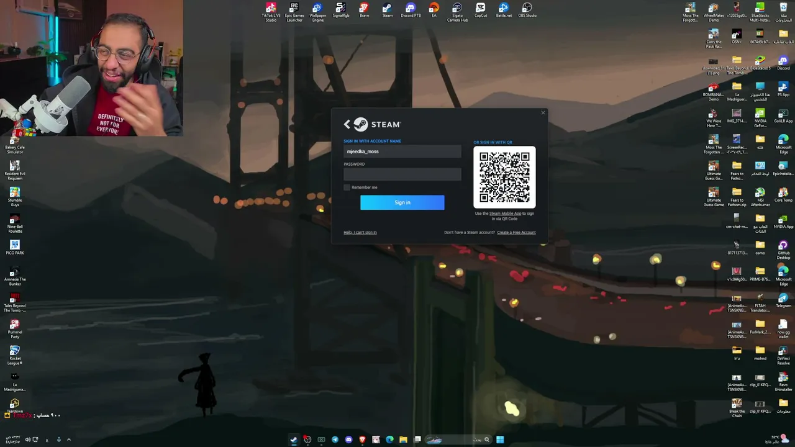Open the OSN+ desktop icon

coord(737,37)
